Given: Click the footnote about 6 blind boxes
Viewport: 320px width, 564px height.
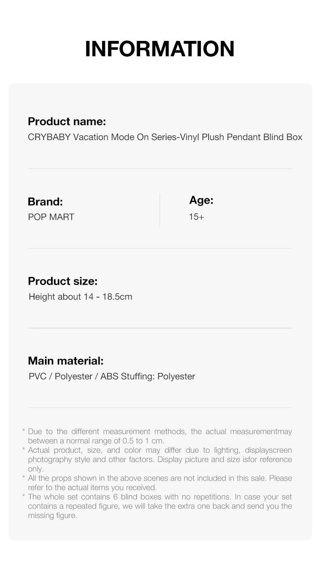Looking at the screenshot, I should tap(160, 506).
